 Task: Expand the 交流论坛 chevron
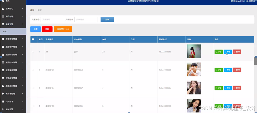pos(23,101)
